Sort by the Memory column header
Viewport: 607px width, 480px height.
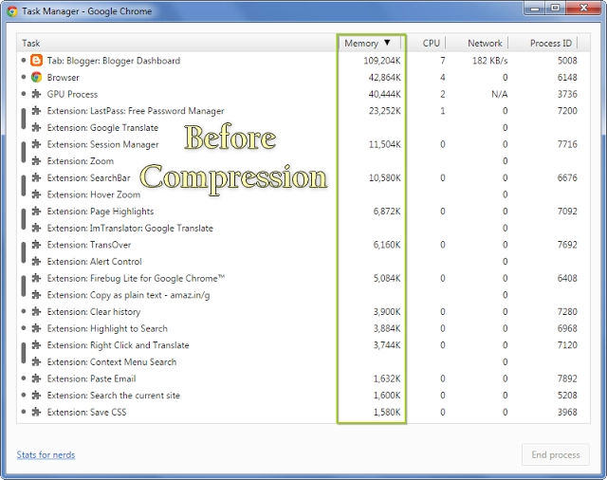[x=371, y=43]
